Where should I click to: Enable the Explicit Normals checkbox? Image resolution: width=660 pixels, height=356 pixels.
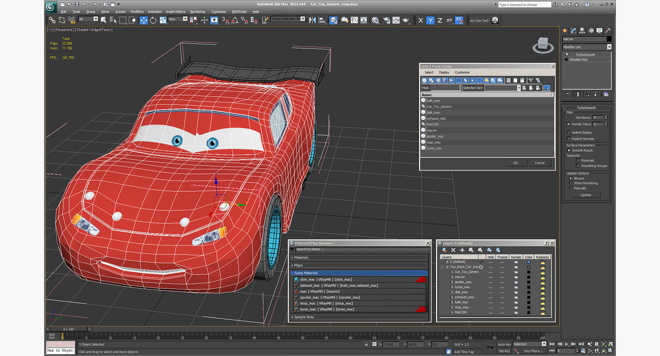click(x=569, y=138)
